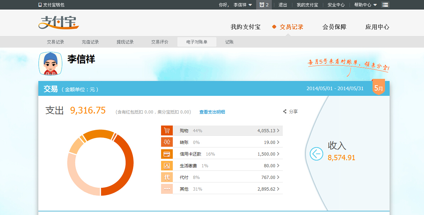The height and width of the screenshot is (215, 424).
Task: Expand the username dropdown 李信祥 in the top bar
Action: tap(243, 5)
